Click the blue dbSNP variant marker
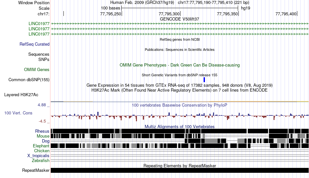This screenshot has width=309, height=178. [x=204, y=80]
